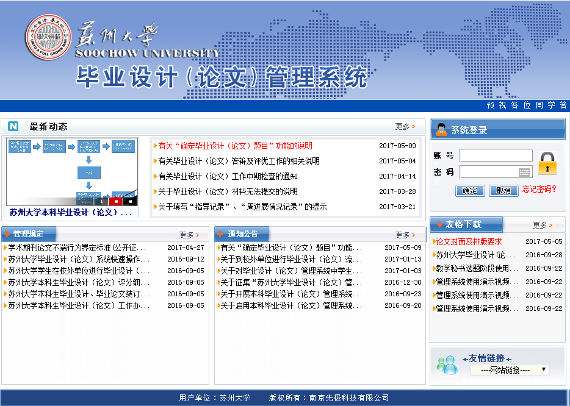
Task: Click the blue N icon beside 最新动态
Action: click(x=13, y=127)
